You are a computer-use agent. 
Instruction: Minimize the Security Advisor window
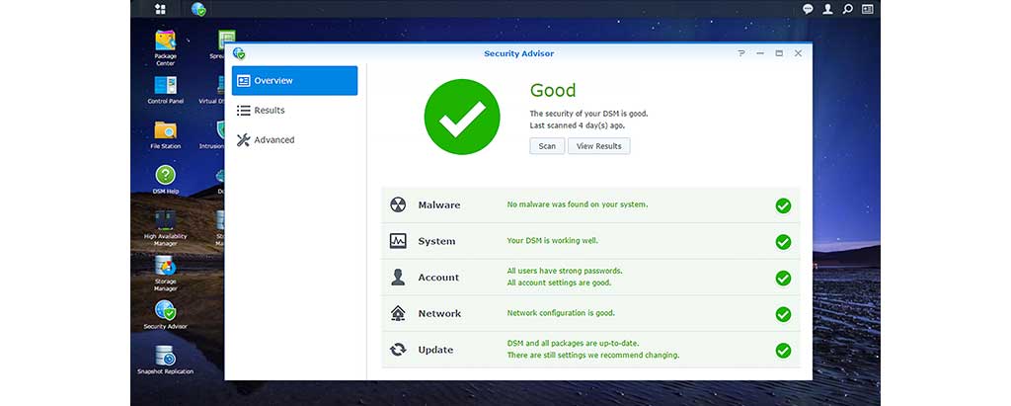point(760,53)
